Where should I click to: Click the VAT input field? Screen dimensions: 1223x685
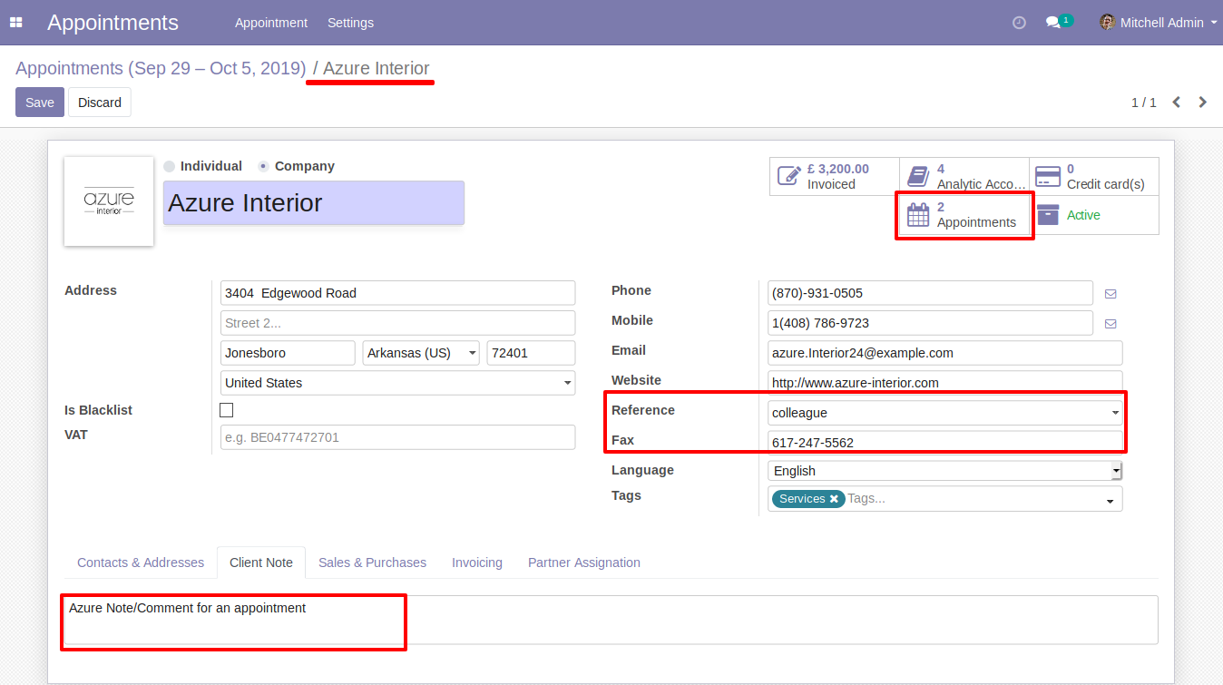397,437
